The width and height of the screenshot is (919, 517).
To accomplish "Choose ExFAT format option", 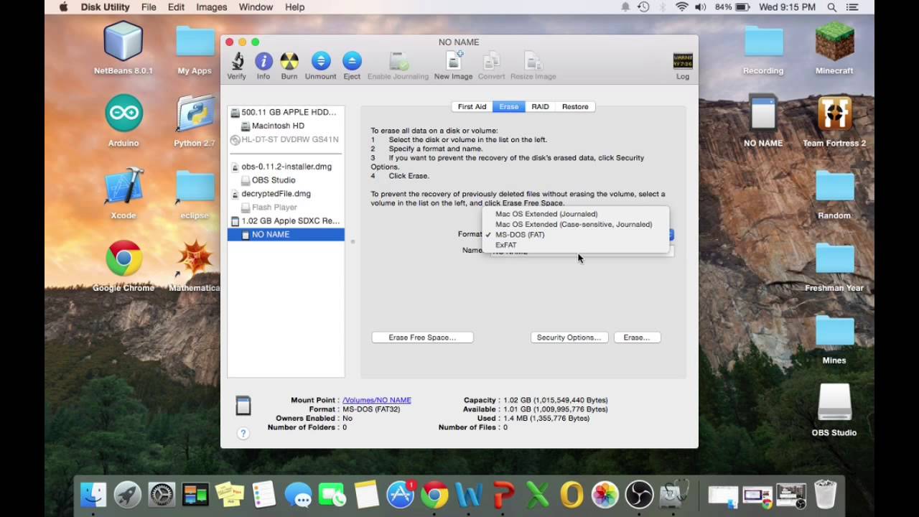I will point(506,245).
